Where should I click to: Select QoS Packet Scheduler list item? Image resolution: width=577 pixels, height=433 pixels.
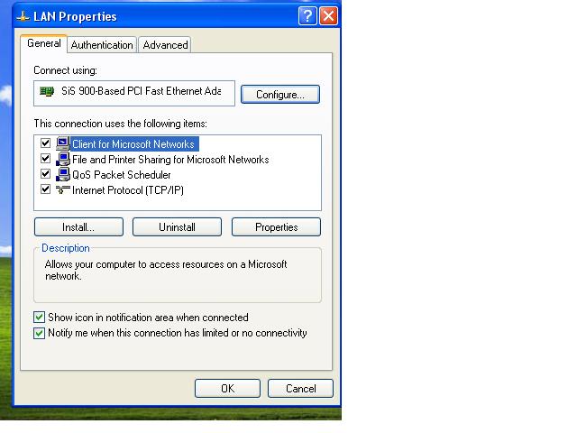tap(122, 174)
